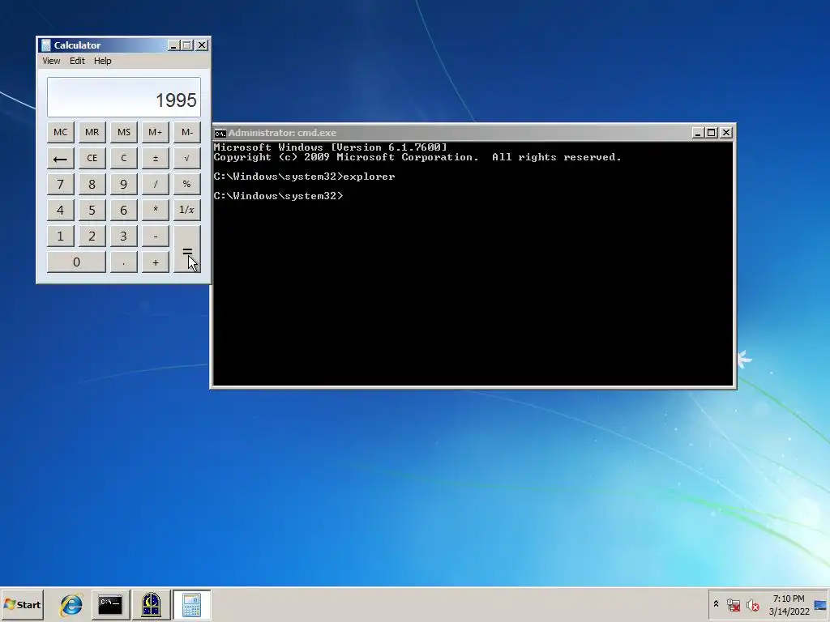Click the percent button

pyautogui.click(x=187, y=184)
